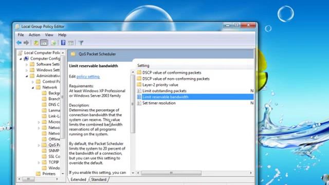Click the Back arrow toolbar icon
The width and height of the screenshot is (329, 185).
[19, 43]
